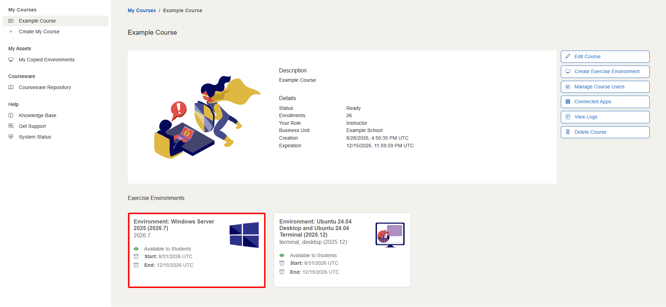Click the Start clock icon on Ubuntu card
666x307 pixels.
[282, 263]
